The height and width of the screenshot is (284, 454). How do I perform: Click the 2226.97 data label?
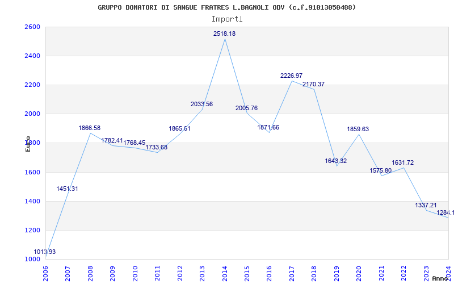pyautogui.click(x=291, y=76)
